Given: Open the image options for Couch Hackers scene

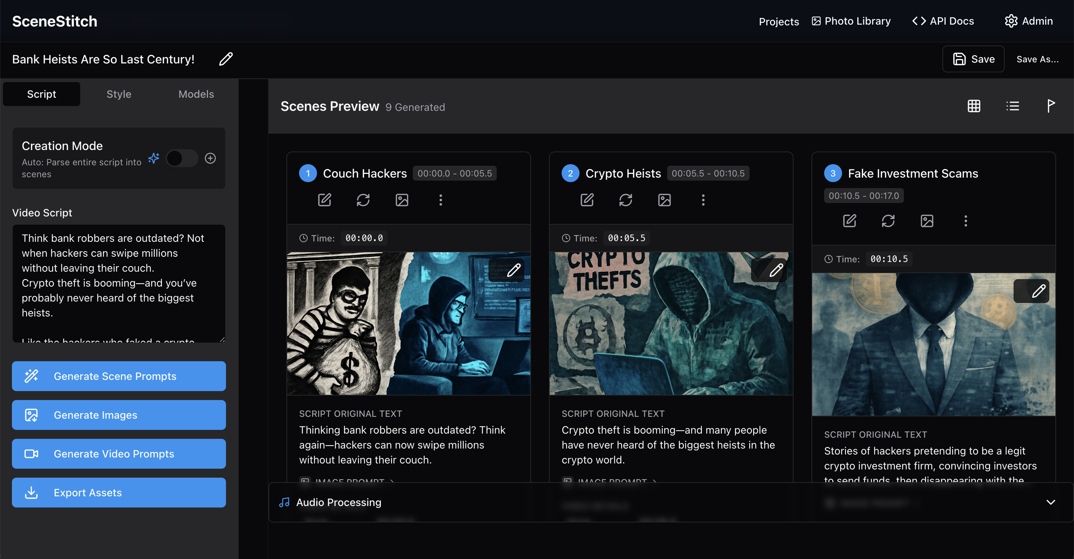Looking at the screenshot, I should tap(402, 200).
